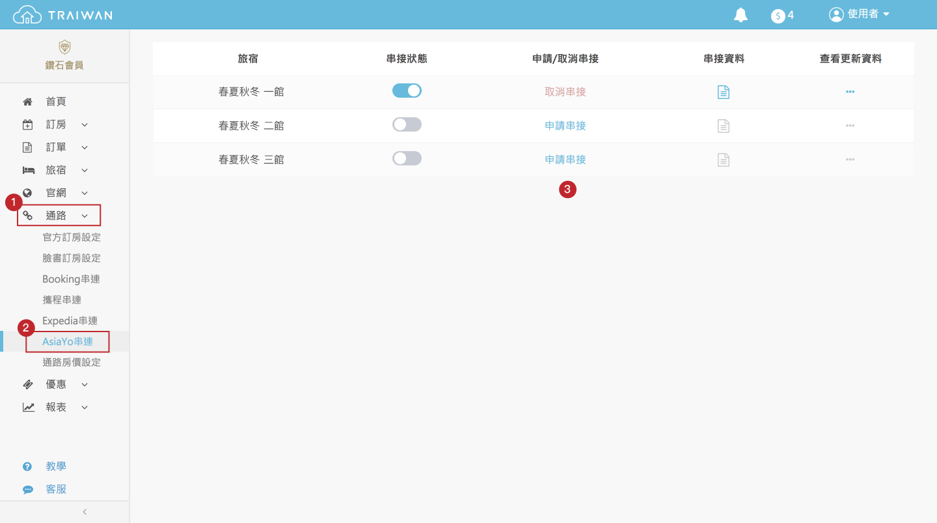Expand the 優惠 menu chevron
The width and height of the screenshot is (937, 523).
point(85,384)
